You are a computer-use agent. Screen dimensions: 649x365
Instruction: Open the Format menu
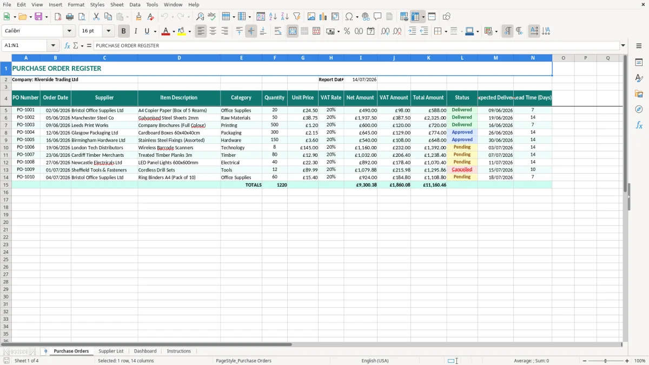click(76, 4)
